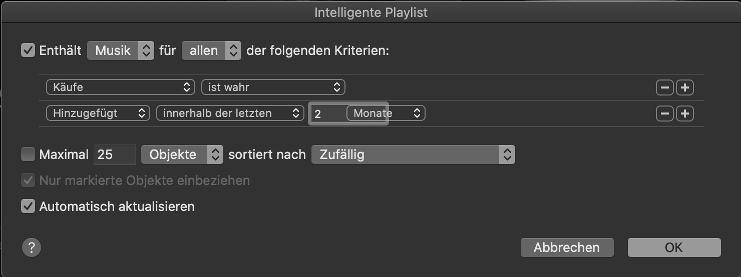Add a rule after the Hinzugefügt row

click(685, 113)
